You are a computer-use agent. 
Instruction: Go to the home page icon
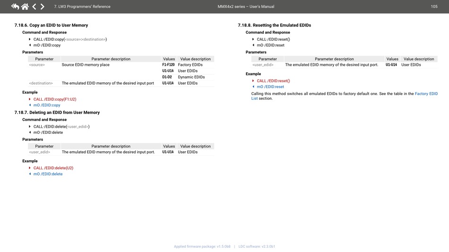(25, 7)
